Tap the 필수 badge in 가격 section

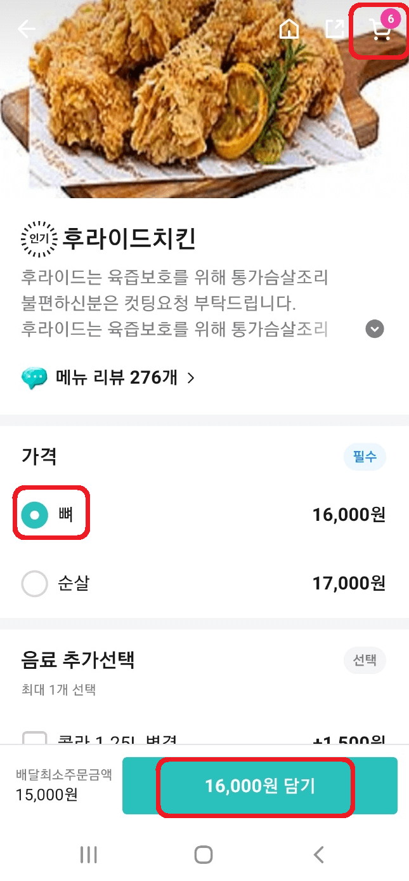365,457
